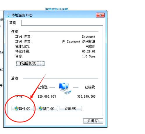Click the 已发送 label
This screenshot has height=134, width=145.
pos(43,87)
